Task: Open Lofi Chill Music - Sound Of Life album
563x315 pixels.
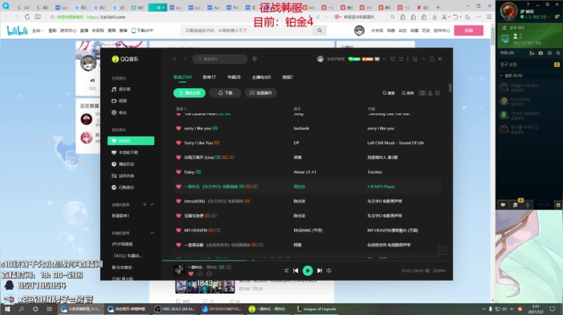Action: [x=396, y=143]
